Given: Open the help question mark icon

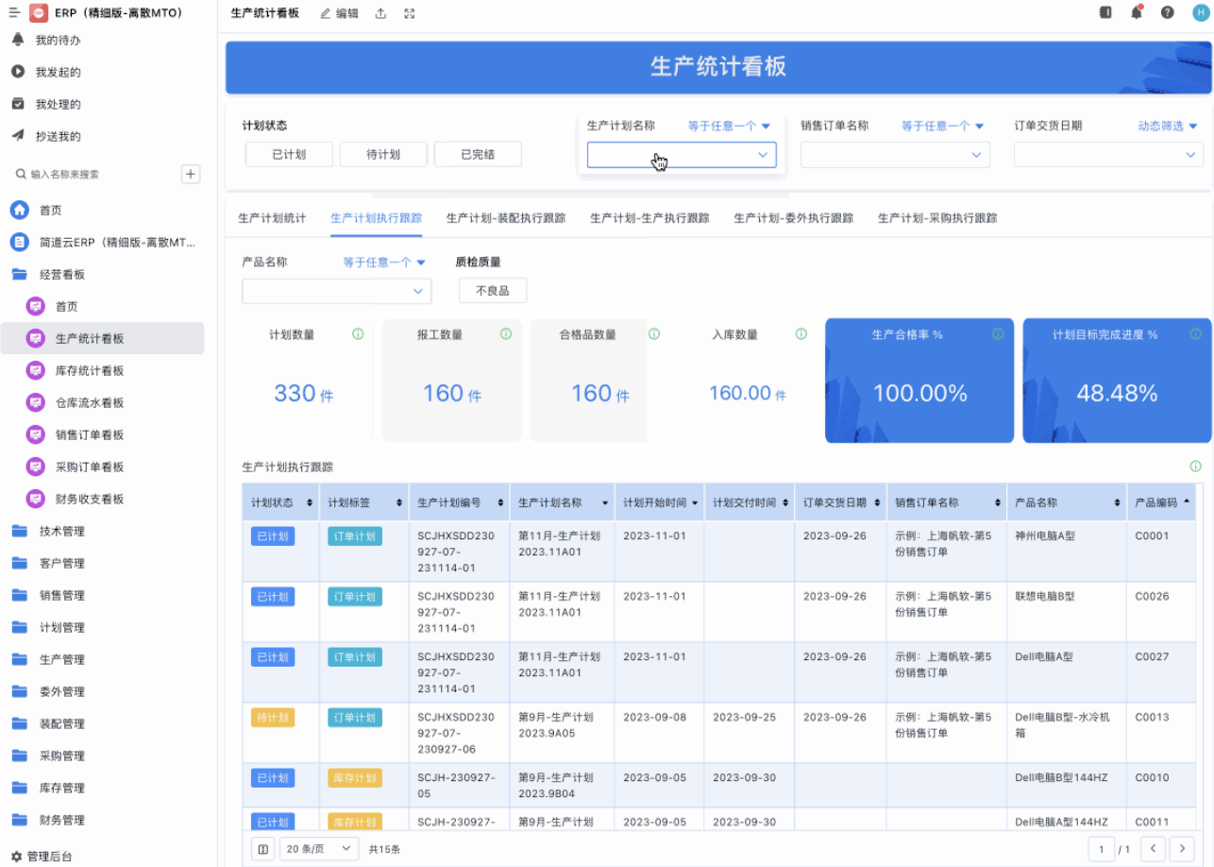Looking at the screenshot, I should [1168, 13].
